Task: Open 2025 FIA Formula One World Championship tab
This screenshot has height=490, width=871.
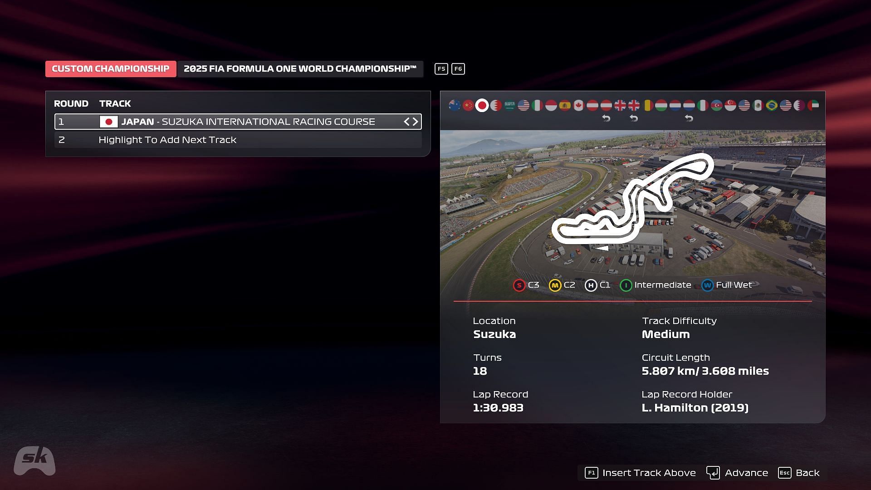Action: tap(300, 69)
